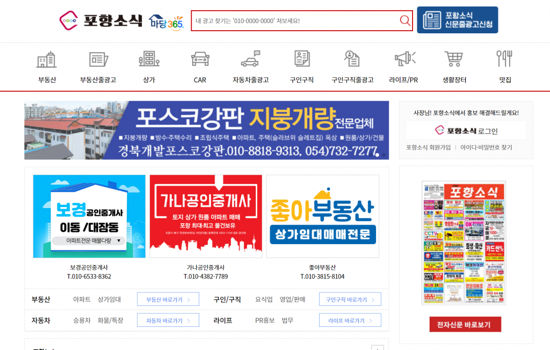Open the 화물/특장 link

point(111,320)
